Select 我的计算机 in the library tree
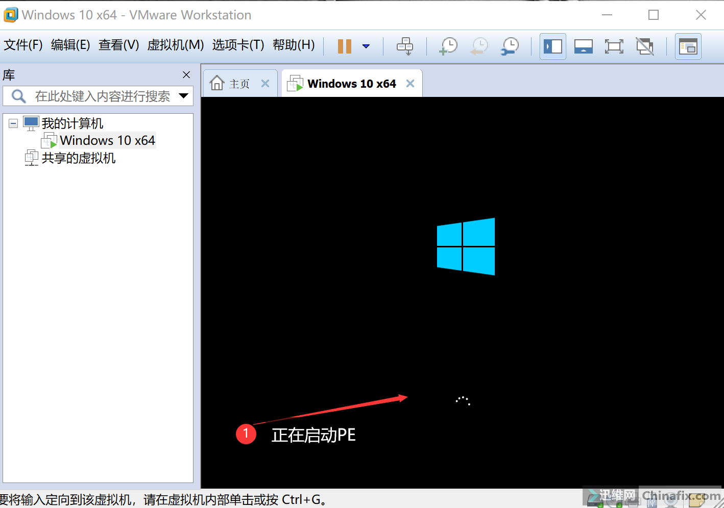Viewport: 724px width, 508px height. pos(72,123)
